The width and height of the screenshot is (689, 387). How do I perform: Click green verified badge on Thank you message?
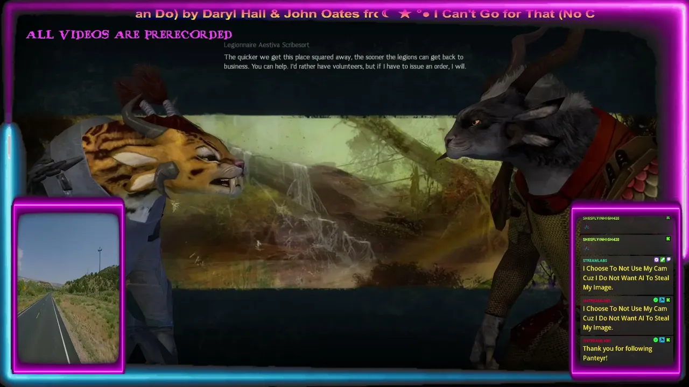pyautogui.click(x=656, y=340)
